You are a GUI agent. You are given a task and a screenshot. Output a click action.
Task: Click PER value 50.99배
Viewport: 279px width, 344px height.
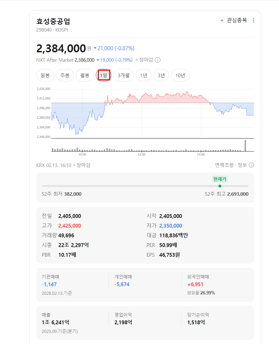168,245
